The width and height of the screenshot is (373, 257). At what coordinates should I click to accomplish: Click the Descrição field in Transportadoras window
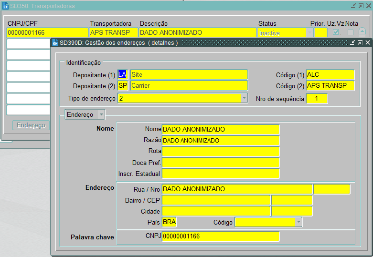coord(197,32)
